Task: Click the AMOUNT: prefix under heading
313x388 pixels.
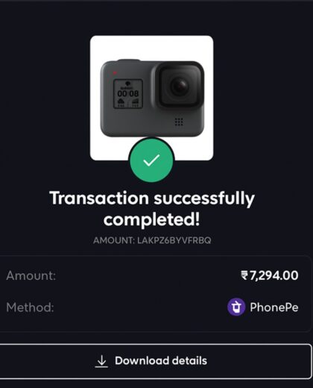Action: [x=114, y=240]
